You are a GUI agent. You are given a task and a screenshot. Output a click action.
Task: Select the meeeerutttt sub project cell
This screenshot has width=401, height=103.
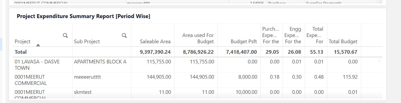(88, 77)
